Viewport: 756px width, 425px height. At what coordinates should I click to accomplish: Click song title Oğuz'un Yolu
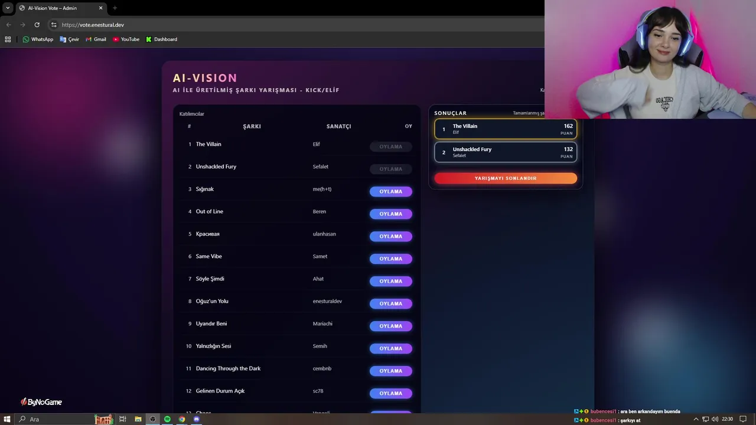point(212,301)
